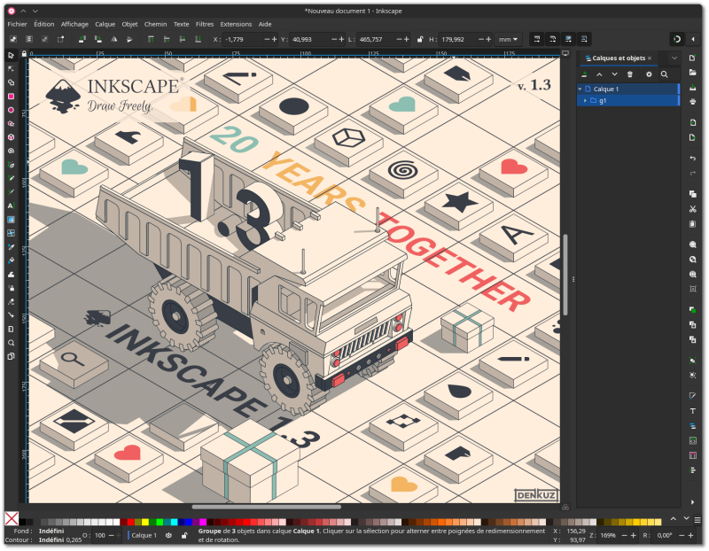Lower selection to bottom
Image resolution: width=709 pixels, height=551 pixels.
[198, 39]
